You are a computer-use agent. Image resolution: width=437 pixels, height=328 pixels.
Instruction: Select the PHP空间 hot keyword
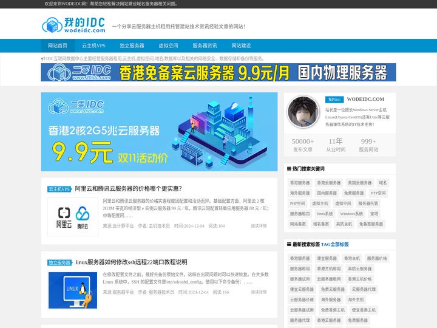point(297,203)
